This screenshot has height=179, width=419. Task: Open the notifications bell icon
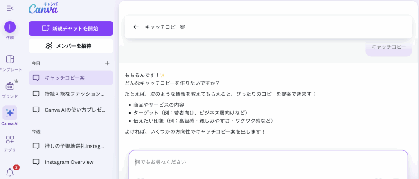tap(10, 172)
